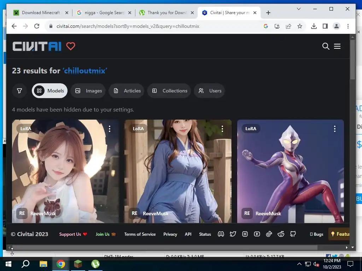This screenshot has width=362, height=271.
Task: Switch to Collections search tab
Action: pyautogui.click(x=169, y=91)
